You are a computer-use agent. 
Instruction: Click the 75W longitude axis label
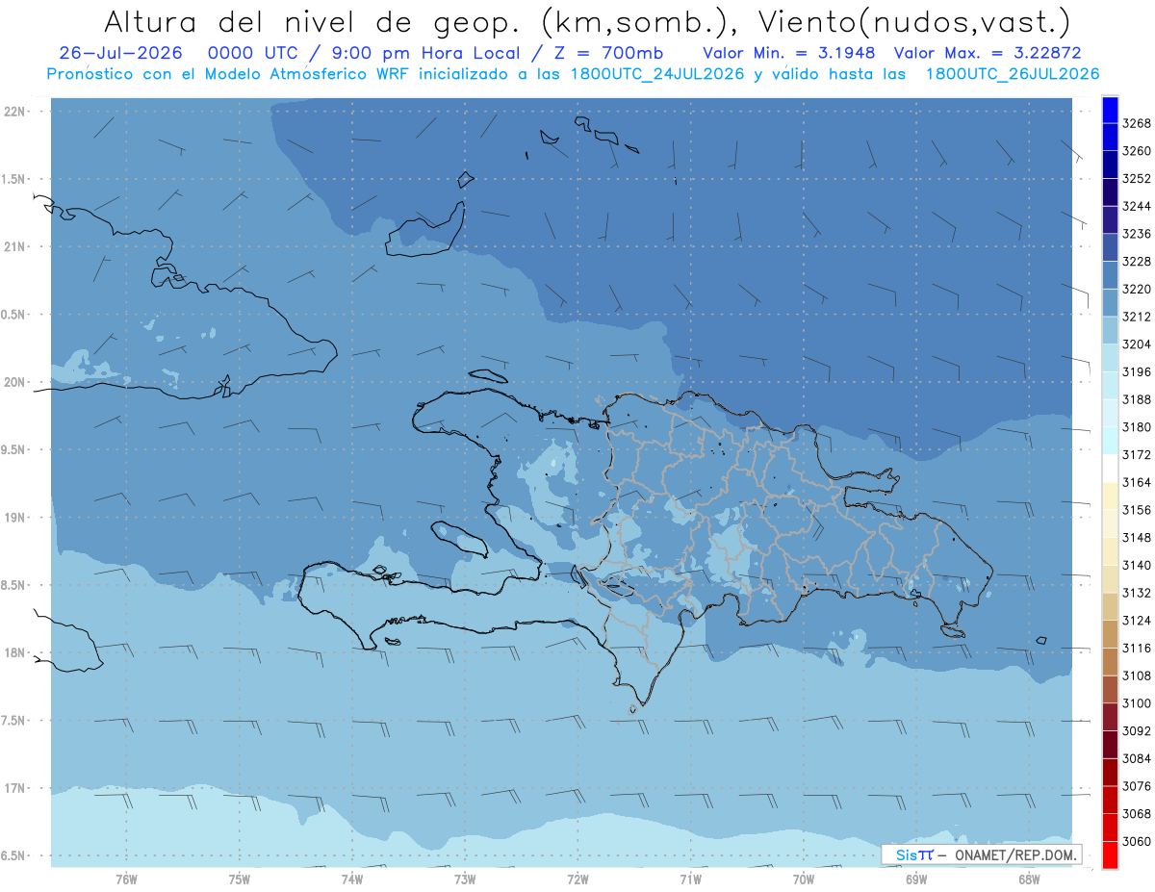click(240, 879)
